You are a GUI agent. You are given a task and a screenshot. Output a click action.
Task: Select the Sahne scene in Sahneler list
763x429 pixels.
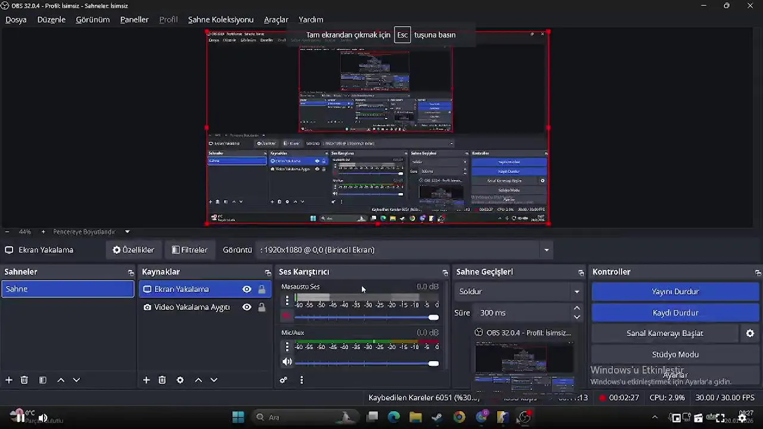click(x=67, y=289)
